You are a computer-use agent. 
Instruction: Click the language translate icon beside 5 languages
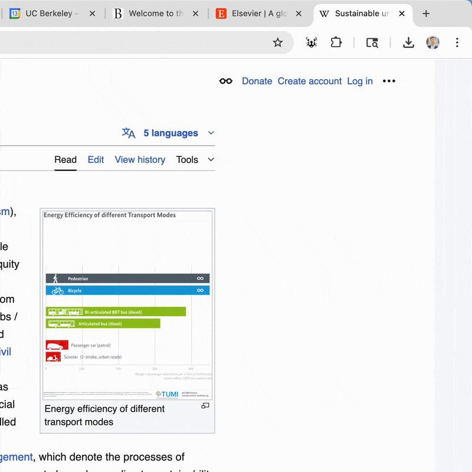tap(128, 133)
